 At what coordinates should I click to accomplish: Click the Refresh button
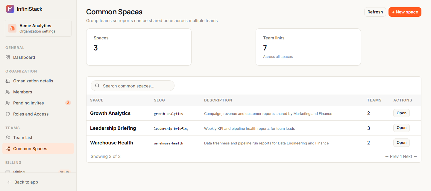click(375, 12)
